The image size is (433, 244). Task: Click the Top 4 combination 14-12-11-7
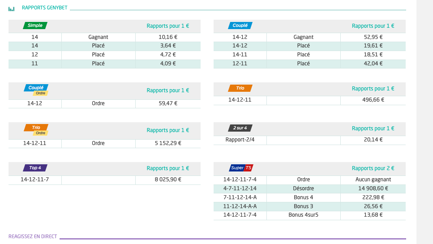[x=35, y=180]
